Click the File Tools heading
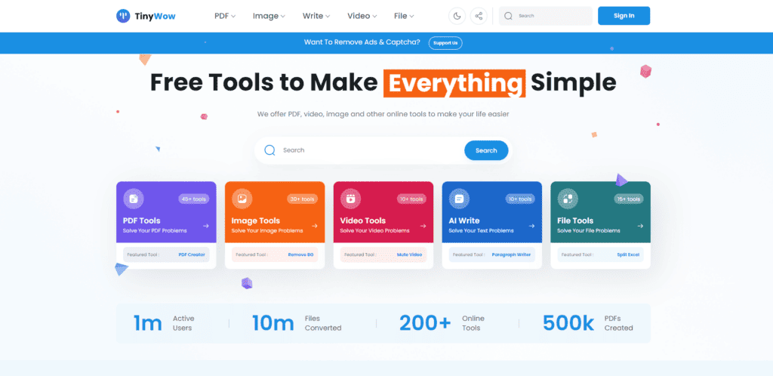The image size is (773, 376). [575, 220]
